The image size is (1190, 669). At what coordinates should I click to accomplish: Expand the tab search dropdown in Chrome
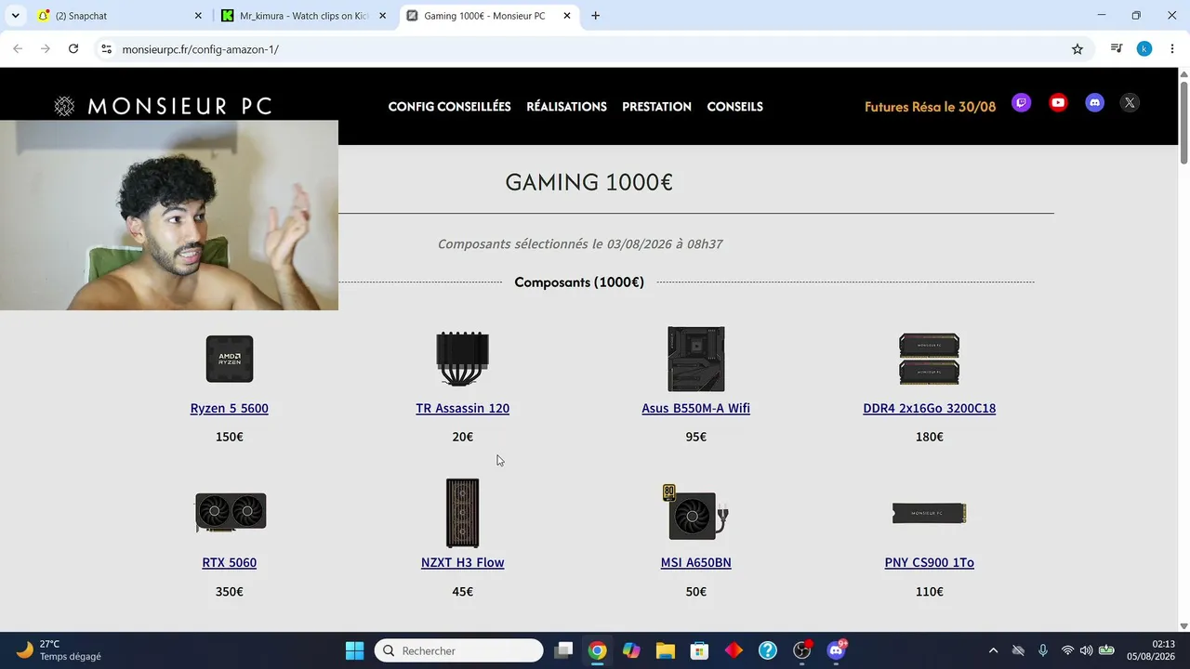16,16
